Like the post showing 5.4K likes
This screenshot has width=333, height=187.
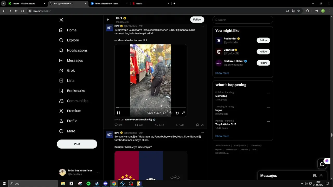(159, 125)
